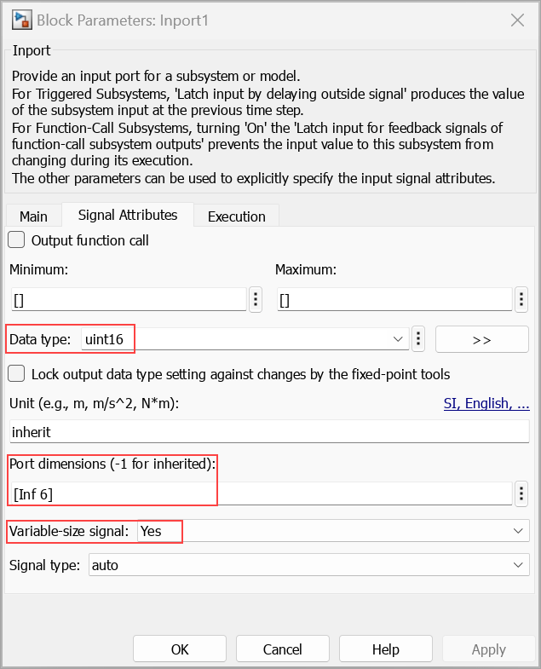
Task: Click the three-dot menu beside Maximum field
Action: point(521,300)
